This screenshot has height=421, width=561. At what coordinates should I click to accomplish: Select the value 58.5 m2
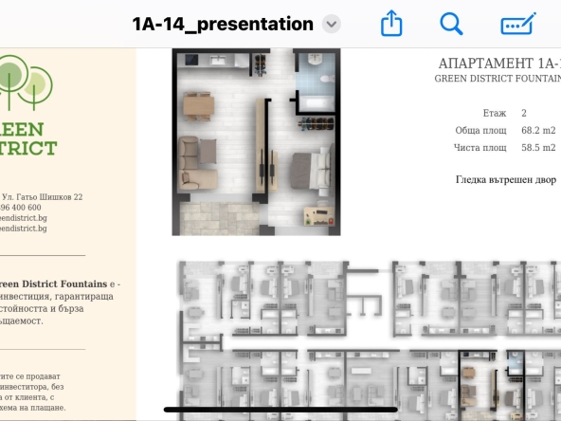pyautogui.click(x=538, y=148)
